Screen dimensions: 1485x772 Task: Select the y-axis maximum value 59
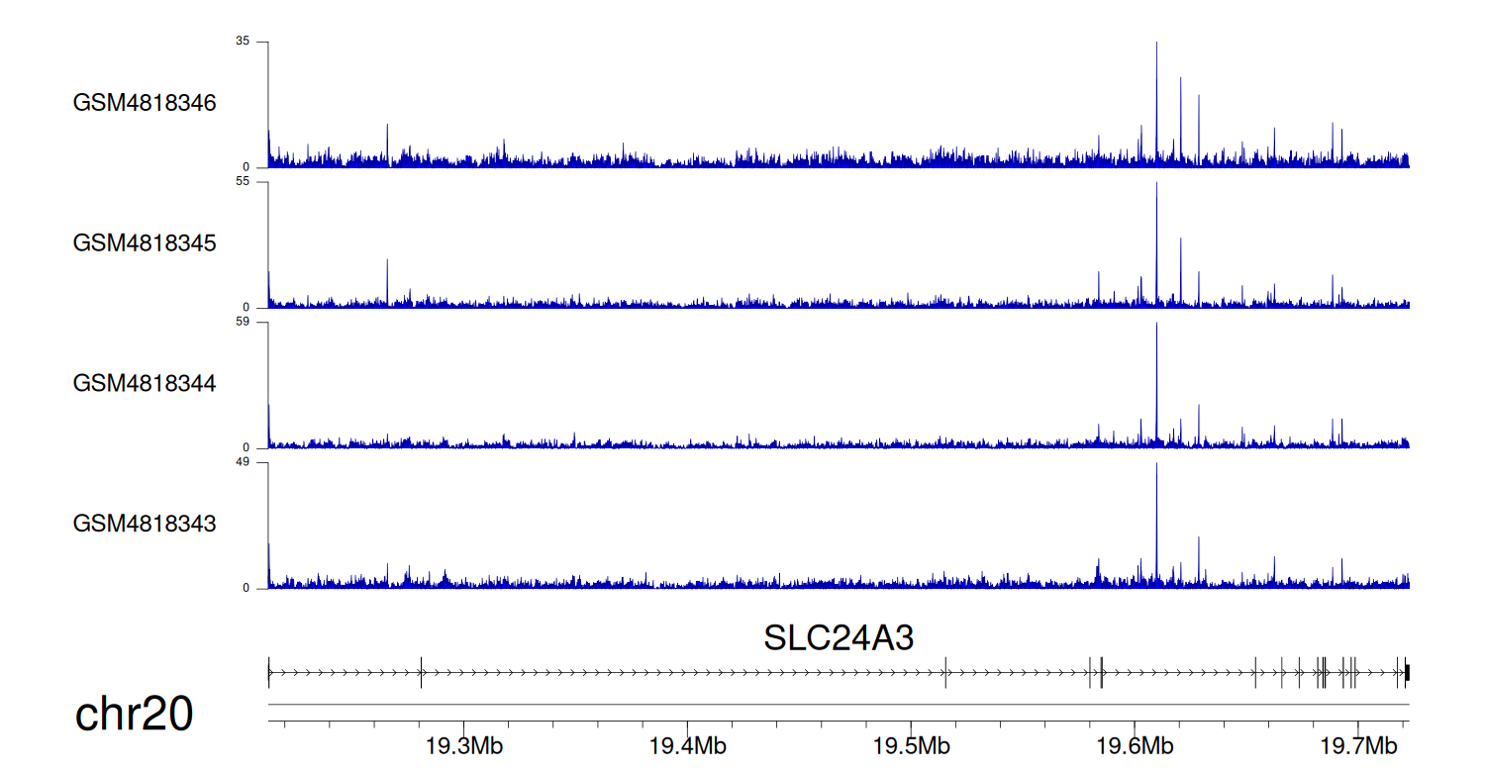click(243, 323)
